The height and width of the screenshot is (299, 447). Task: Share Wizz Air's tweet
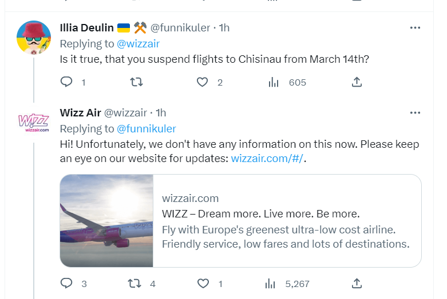pos(356,283)
